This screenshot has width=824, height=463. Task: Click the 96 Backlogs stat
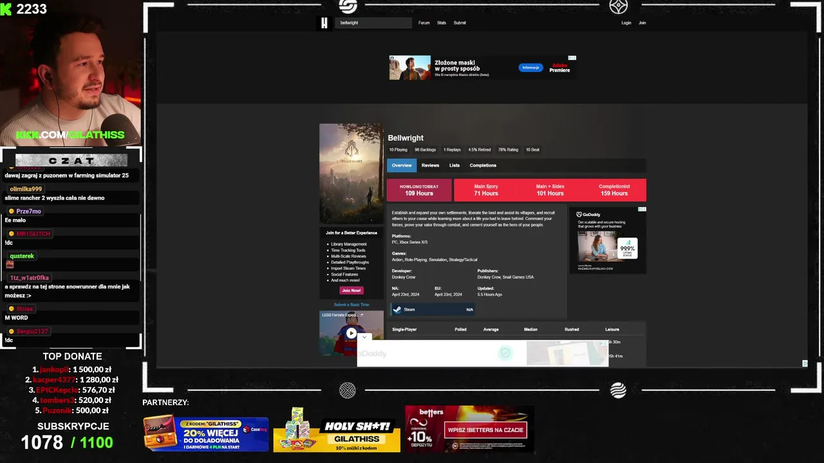[425, 150]
